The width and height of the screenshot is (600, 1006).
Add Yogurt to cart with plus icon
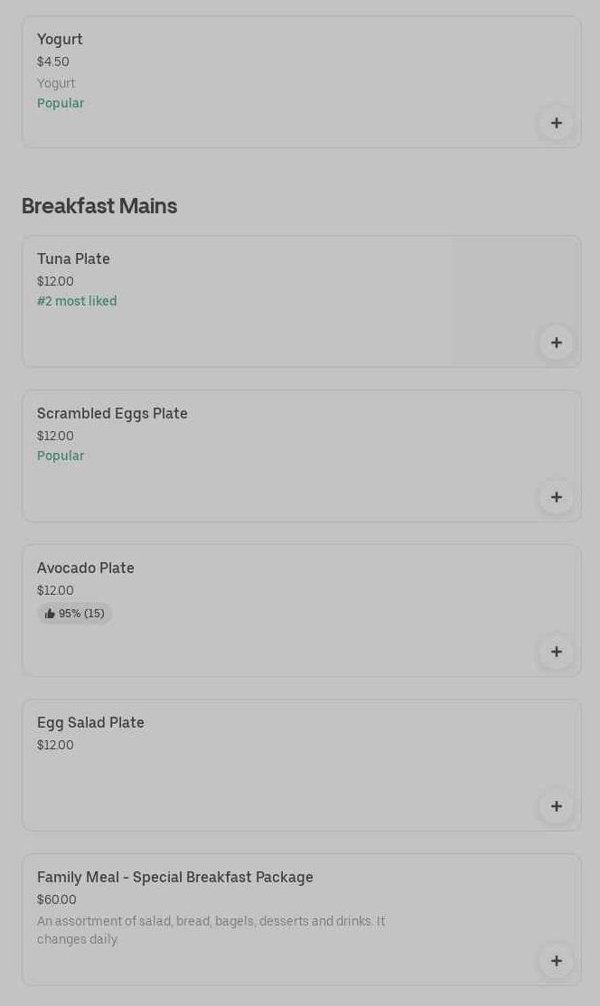[x=556, y=123]
